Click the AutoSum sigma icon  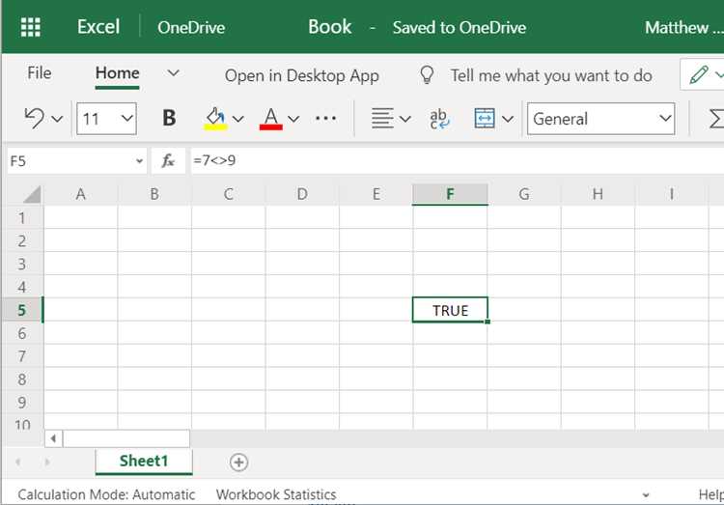(716, 119)
